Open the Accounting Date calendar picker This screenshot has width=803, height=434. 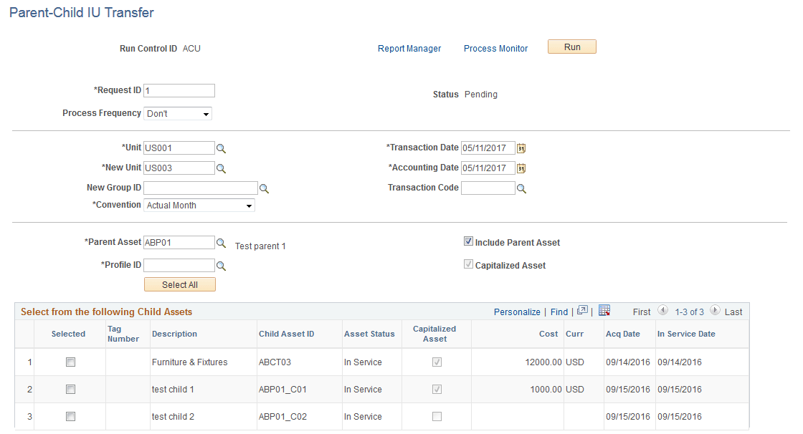point(521,168)
